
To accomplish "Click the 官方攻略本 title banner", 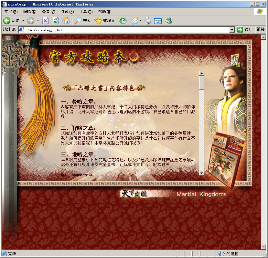I will [93, 57].
